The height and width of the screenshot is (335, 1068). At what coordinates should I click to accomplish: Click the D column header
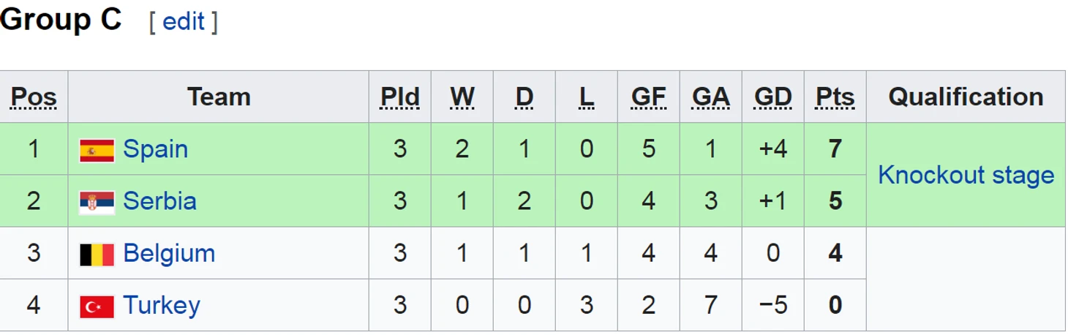tap(524, 97)
